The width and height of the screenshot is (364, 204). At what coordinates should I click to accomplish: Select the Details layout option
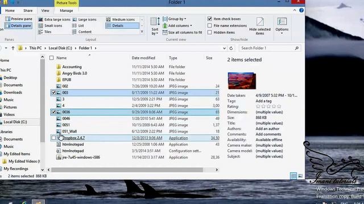tap(122, 25)
